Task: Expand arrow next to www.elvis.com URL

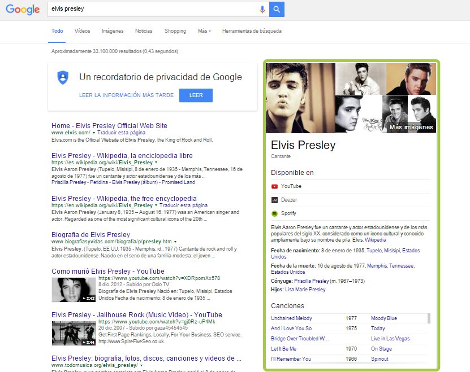Action: (x=94, y=133)
